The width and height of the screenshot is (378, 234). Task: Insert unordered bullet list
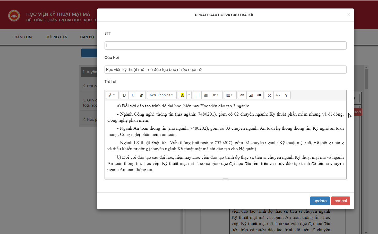[197, 95]
